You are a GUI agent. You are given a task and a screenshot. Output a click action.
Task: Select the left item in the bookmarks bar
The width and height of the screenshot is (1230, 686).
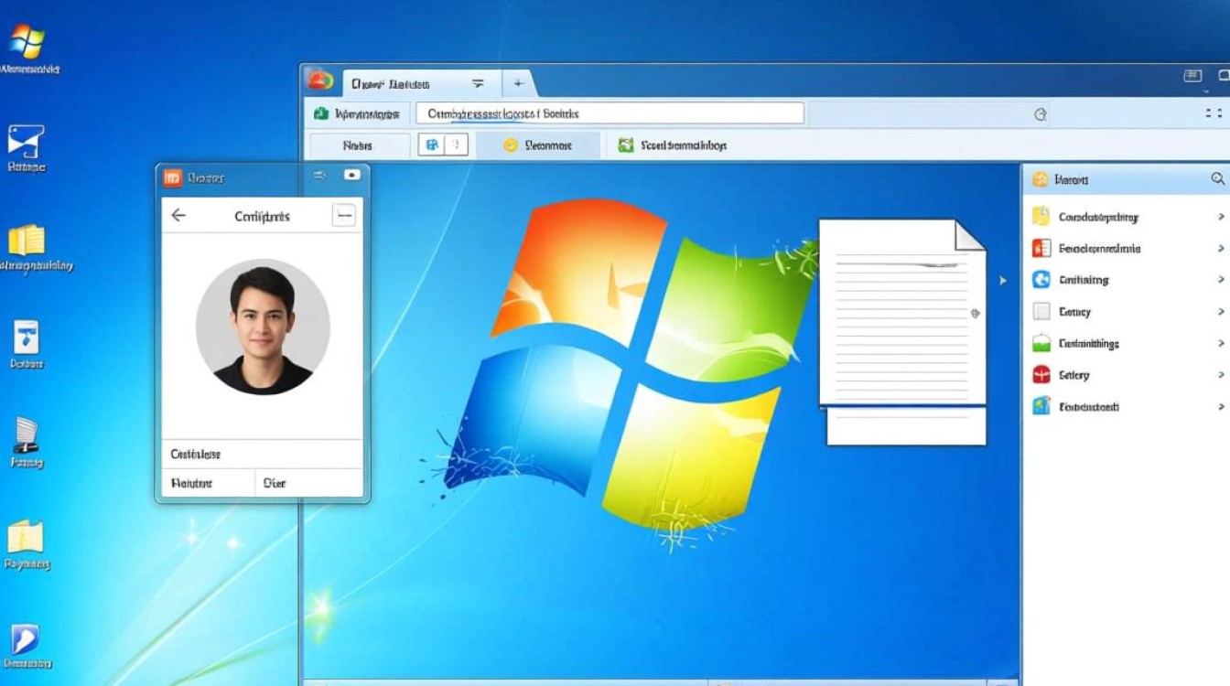(360, 145)
